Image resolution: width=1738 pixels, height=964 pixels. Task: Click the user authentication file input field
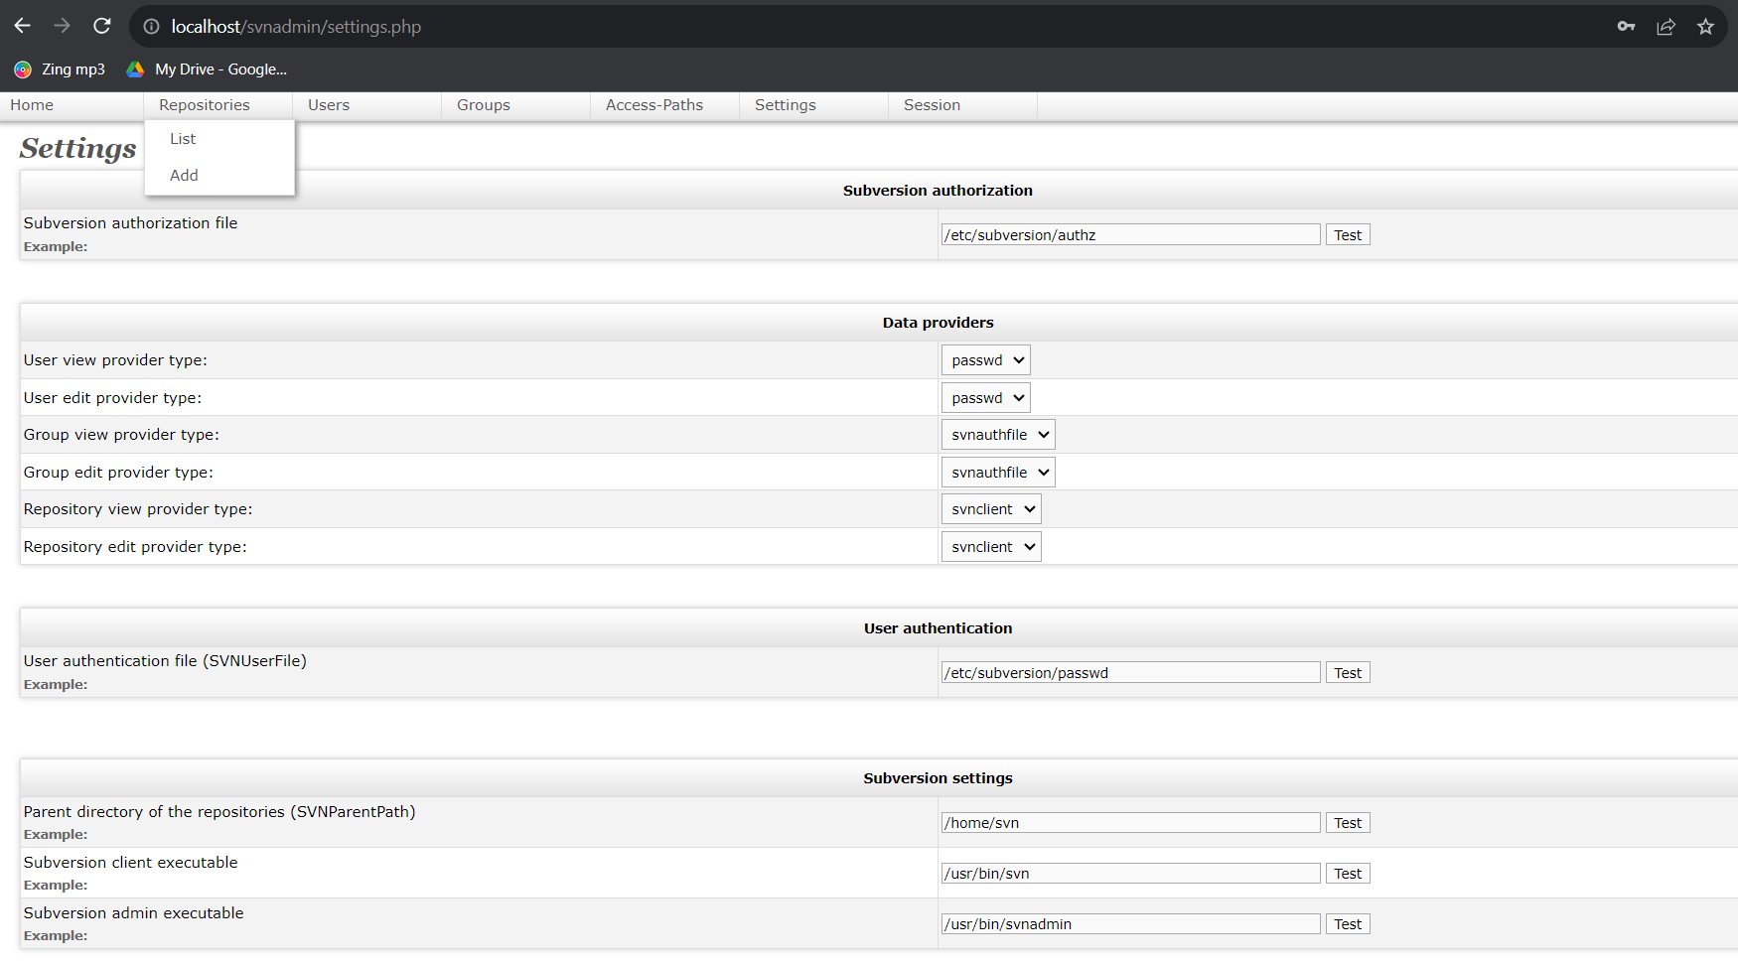click(1130, 673)
